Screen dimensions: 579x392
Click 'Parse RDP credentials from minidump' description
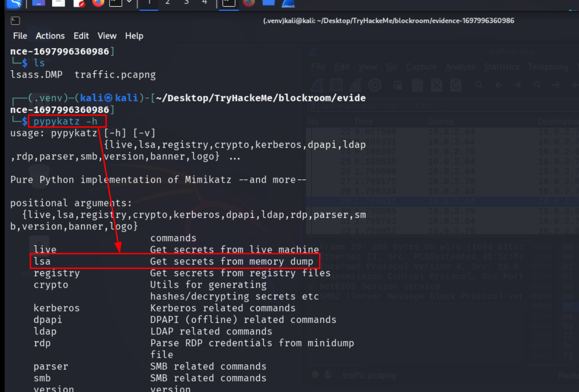(252, 343)
